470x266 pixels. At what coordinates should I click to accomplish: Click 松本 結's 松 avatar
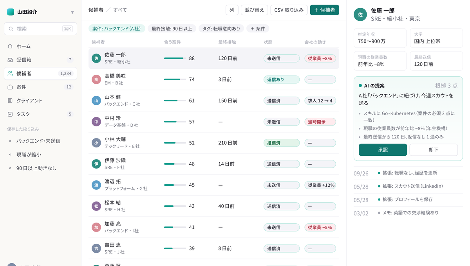(x=96, y=206)
